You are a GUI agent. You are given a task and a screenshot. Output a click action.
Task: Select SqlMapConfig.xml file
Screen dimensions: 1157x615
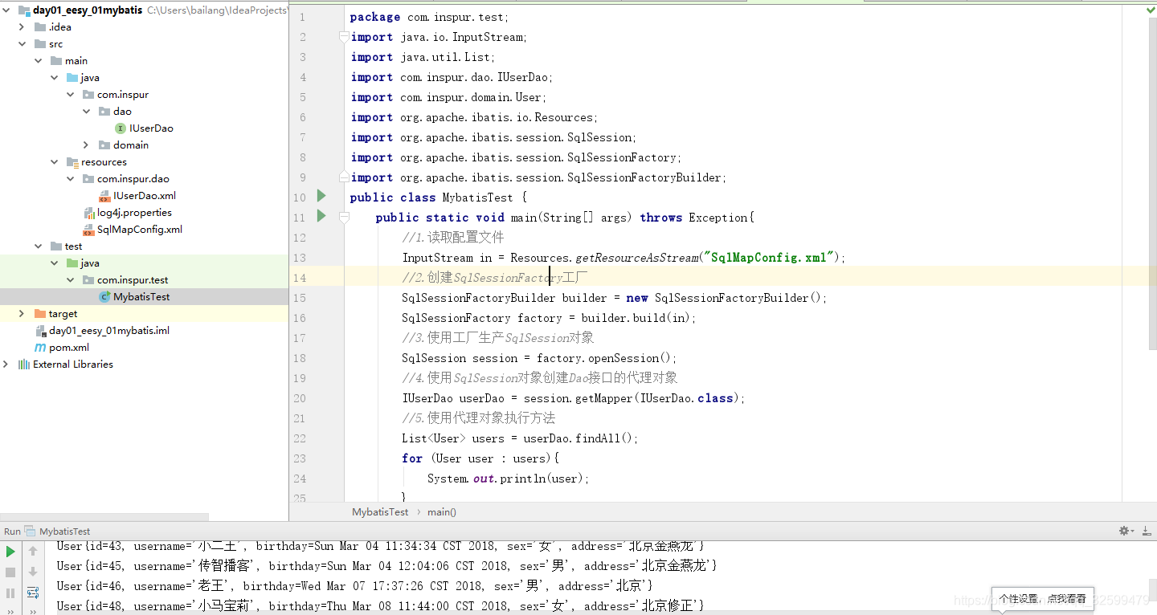(x=132, y=230)
